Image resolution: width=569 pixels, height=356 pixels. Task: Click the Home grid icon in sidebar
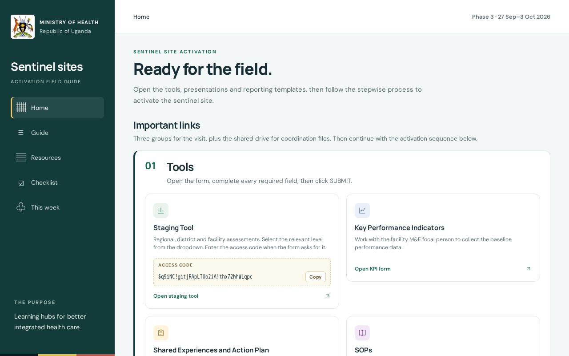[x=21, y=108]
